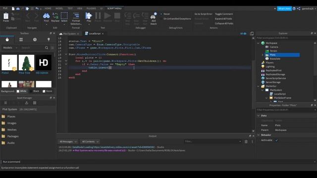This screenshot has width=317, height=178.
Task: Click the script editor split view icon
Action: click(252, 34)
